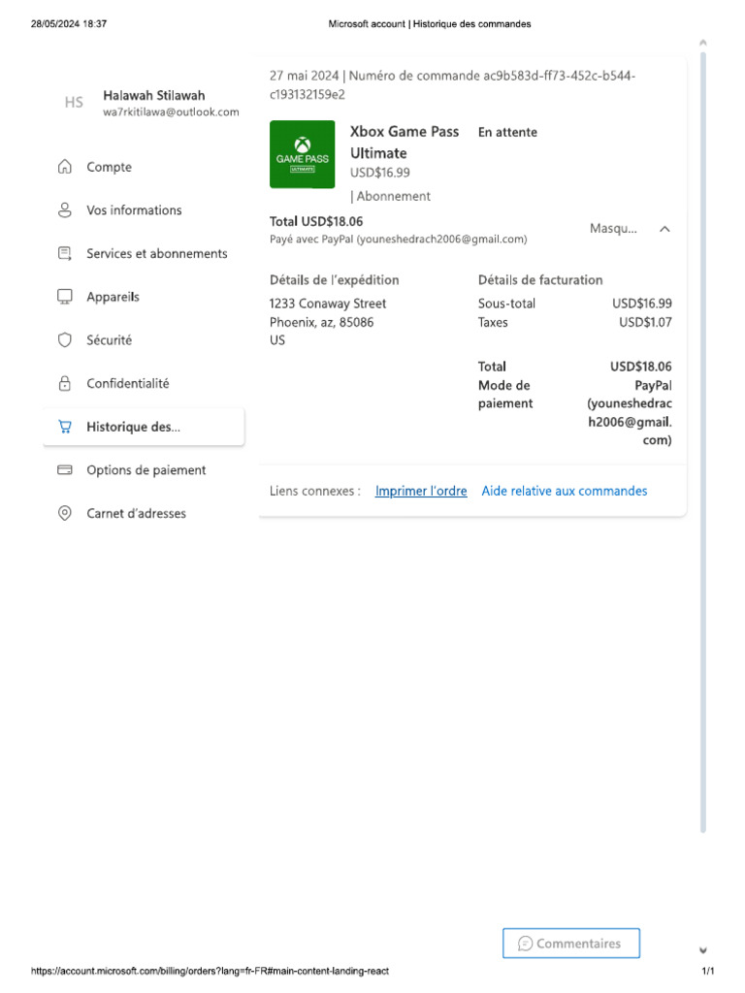Click the wa7rkitilawa@outlook.com email address
The width and height of the screenshot is (745, 993).
(x=171, y=112)
